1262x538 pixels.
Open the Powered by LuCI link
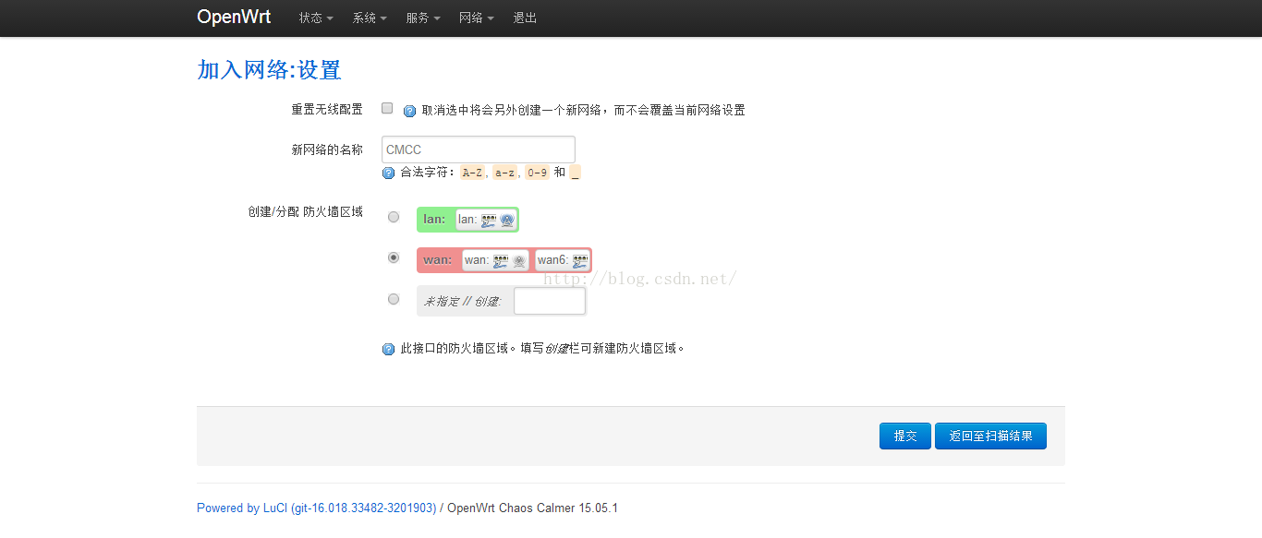tap(316, 508)
